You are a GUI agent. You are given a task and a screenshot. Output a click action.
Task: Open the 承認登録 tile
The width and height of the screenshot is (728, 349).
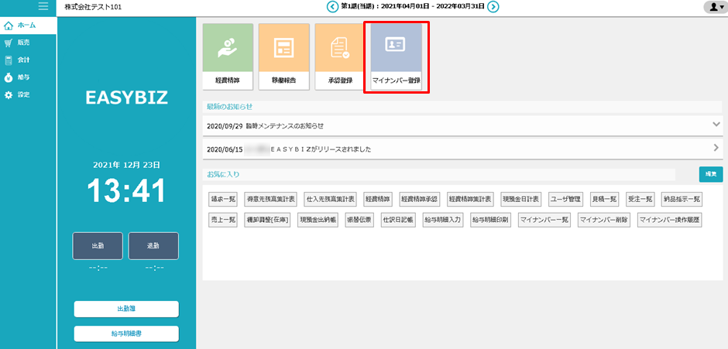340,57
